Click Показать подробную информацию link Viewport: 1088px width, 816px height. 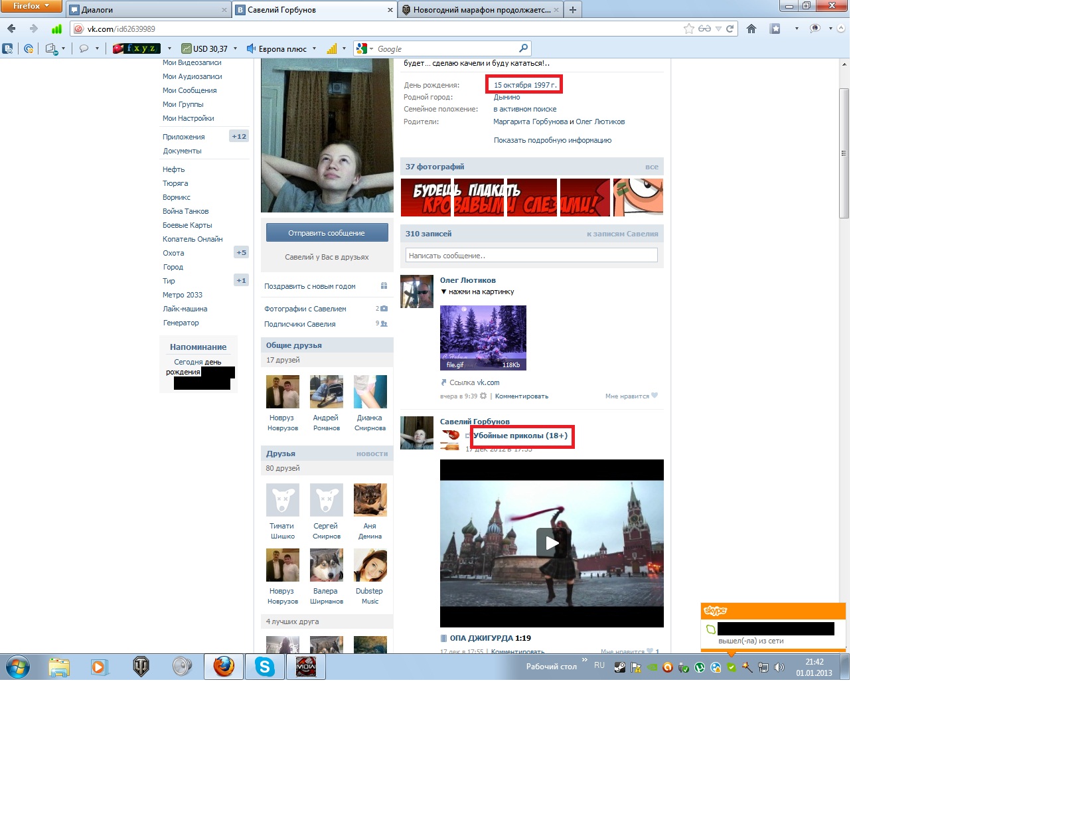tap(552, 140)
